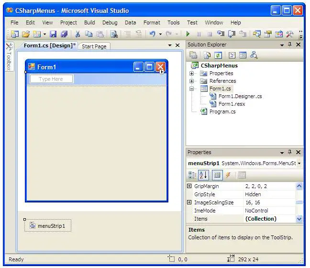Viewport: 310px width, 268px height.
Task: Toggle Alphabetical sort in Properties
Action: (204, 175)
